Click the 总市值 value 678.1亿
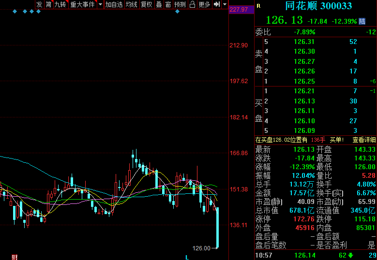Screen dimensions: 377x260 click(302, 211)
